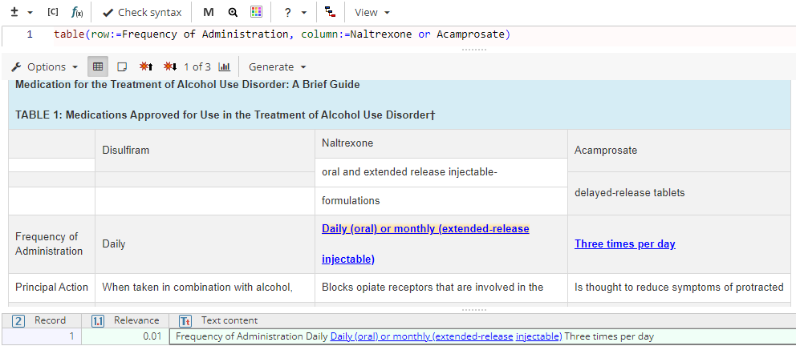
Task: Toggle the note panel icon
Action: pos(122,66)
